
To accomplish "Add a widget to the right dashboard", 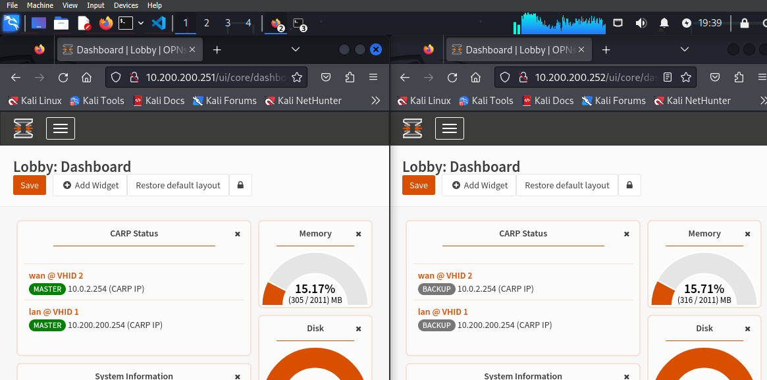I will pos(479,185).
